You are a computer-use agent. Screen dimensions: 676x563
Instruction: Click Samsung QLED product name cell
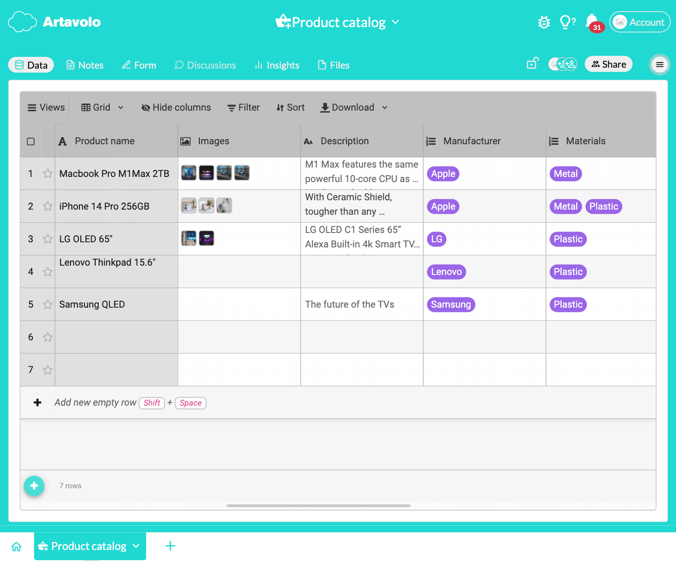click(x=116, y=304)
